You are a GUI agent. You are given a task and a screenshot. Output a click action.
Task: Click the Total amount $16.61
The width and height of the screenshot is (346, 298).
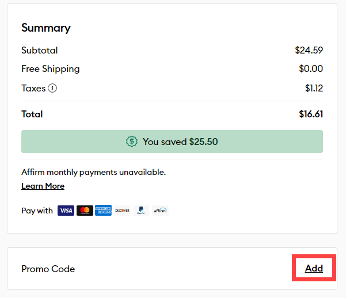[311, 114]
